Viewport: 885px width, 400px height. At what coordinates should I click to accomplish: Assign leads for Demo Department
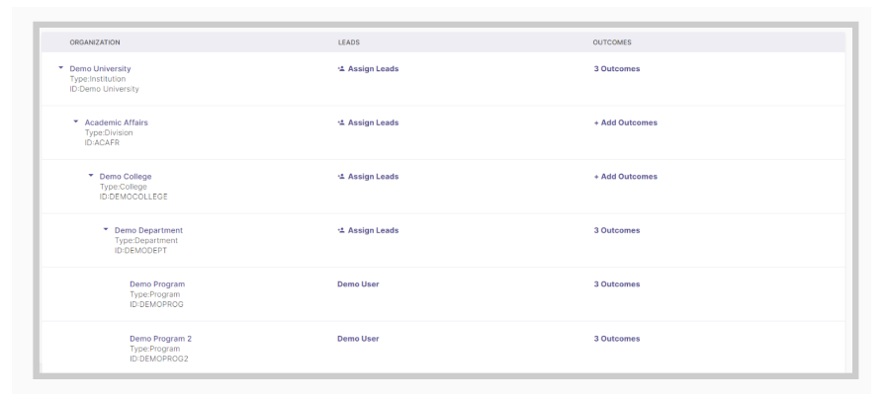coord(368,230)
